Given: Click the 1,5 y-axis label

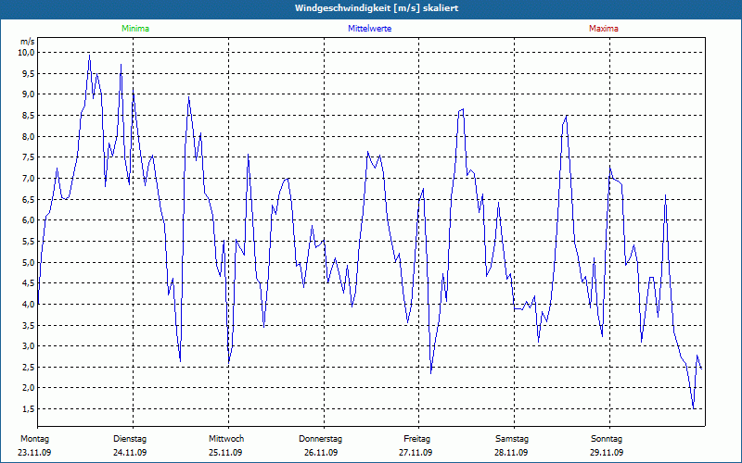Looking at the screenshot, I should [29, 408].
